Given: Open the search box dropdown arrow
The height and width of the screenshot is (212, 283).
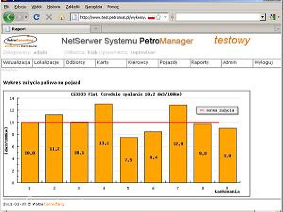Looking at the screenshot, I should point(263,17).
